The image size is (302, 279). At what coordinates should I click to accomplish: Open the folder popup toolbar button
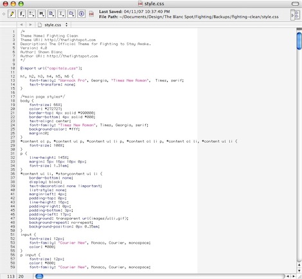71,14
